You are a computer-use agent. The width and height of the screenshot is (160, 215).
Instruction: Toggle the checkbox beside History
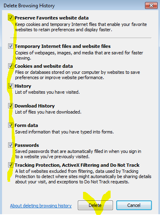point(11,86)
